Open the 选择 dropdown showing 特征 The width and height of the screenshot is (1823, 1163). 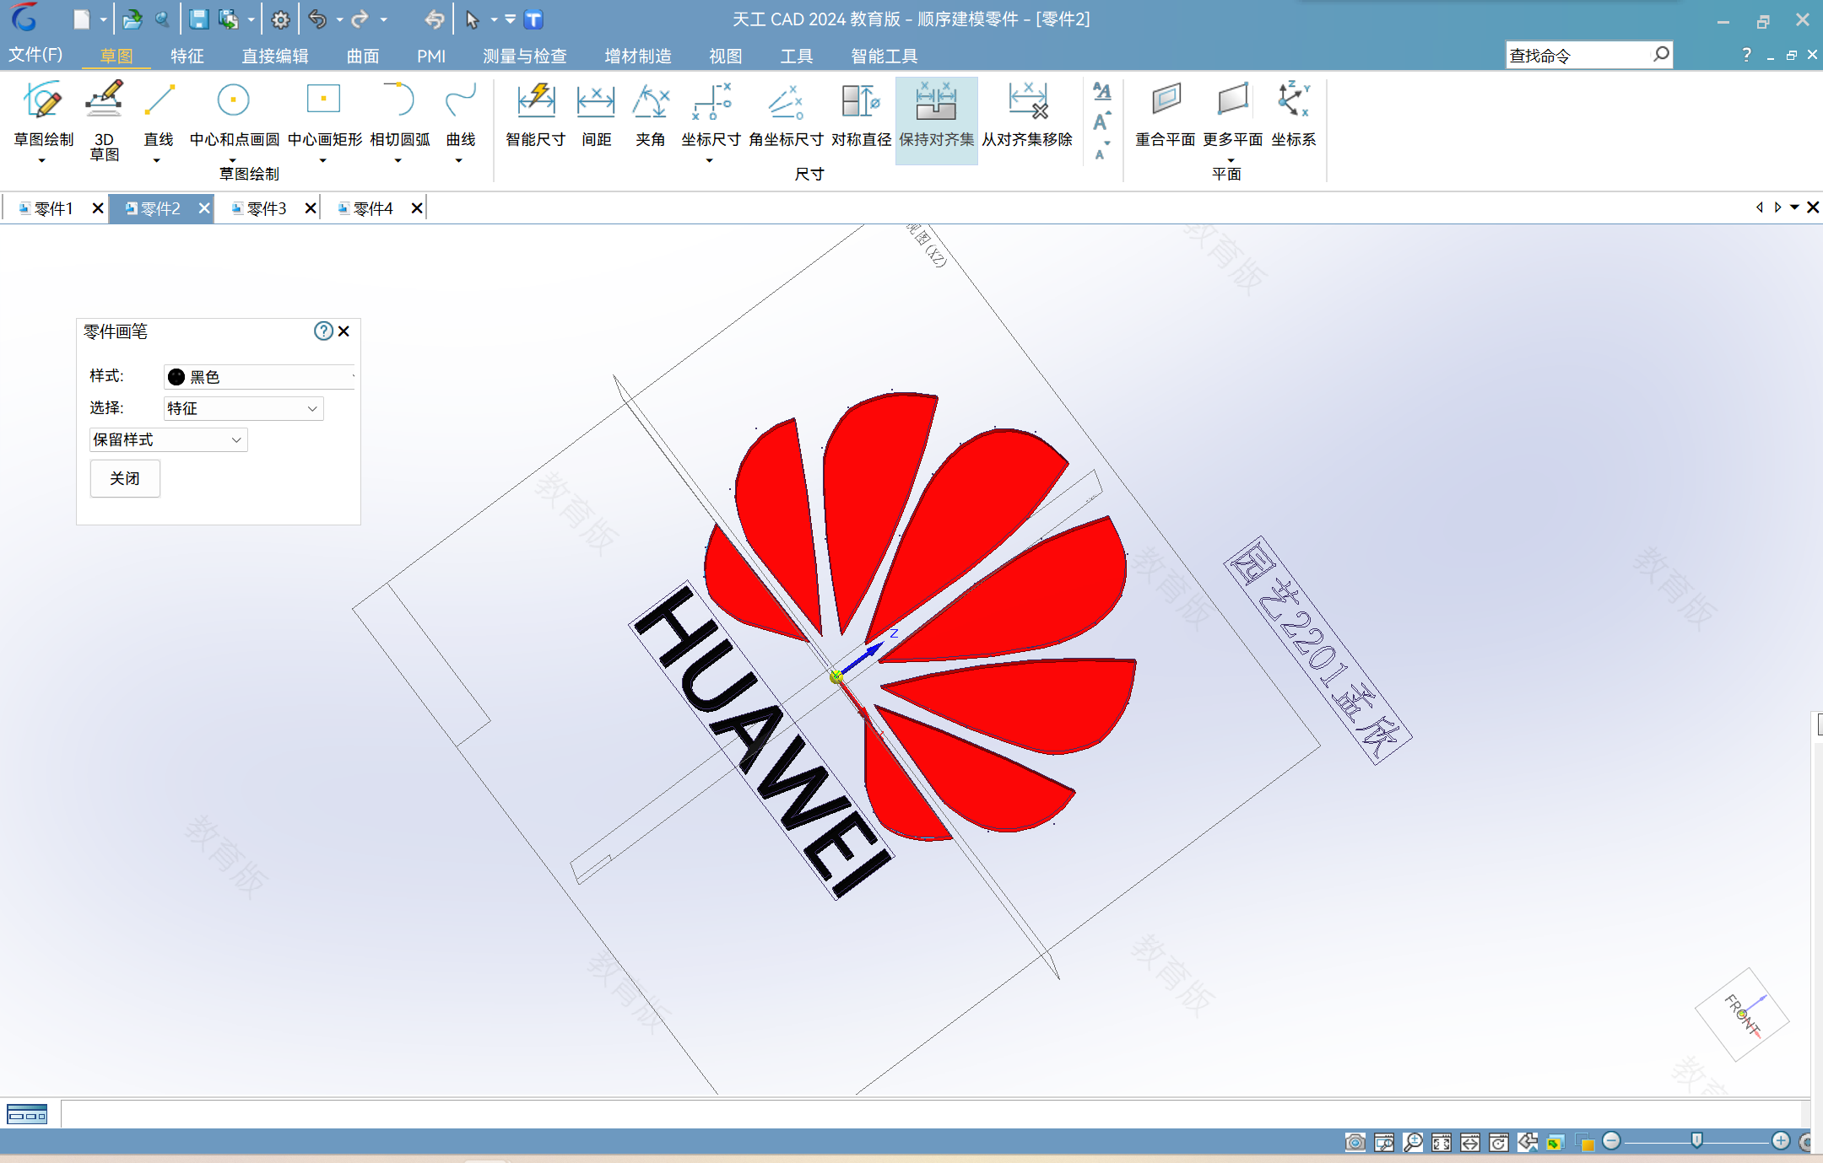click(243, 408)
